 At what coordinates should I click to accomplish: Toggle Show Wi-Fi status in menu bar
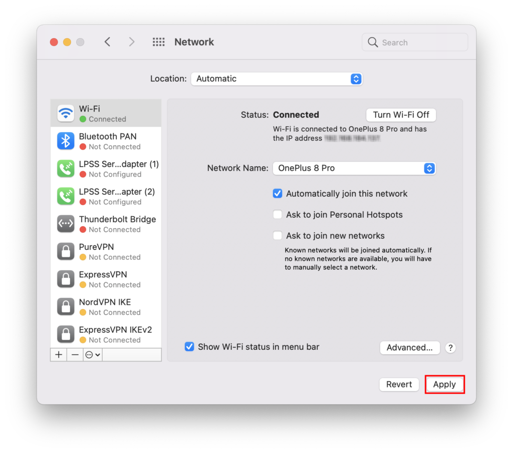pos(189,347)
